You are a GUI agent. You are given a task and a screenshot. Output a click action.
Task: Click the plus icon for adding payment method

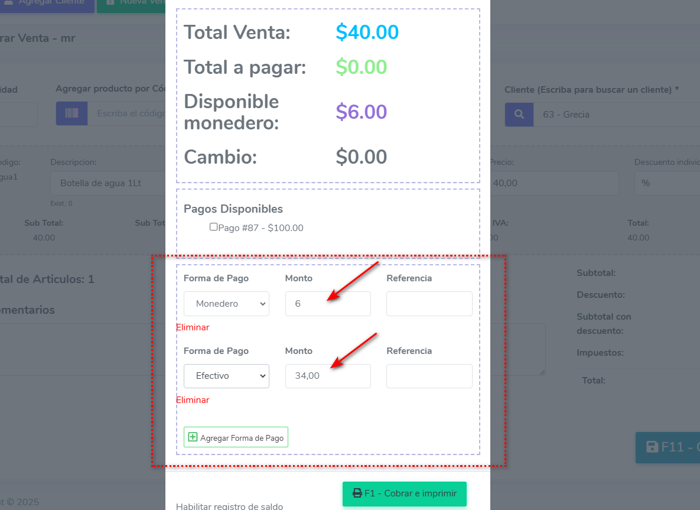point(193,437)
